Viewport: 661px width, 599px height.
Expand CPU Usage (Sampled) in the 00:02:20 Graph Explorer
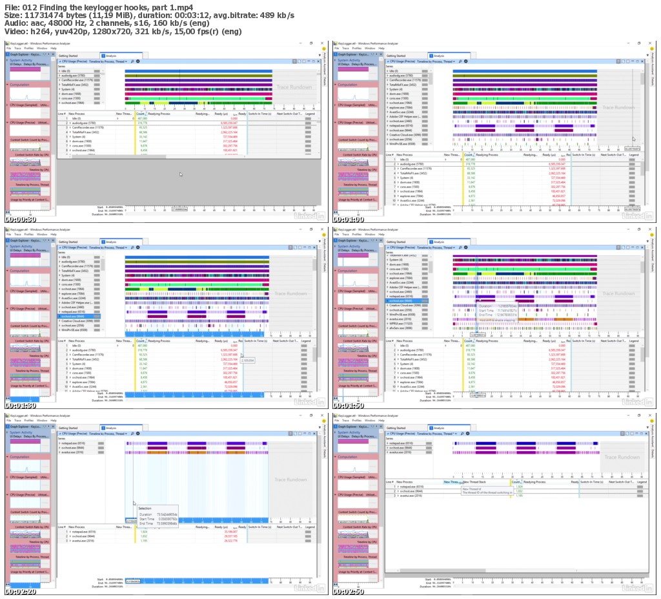coord(8,477)
